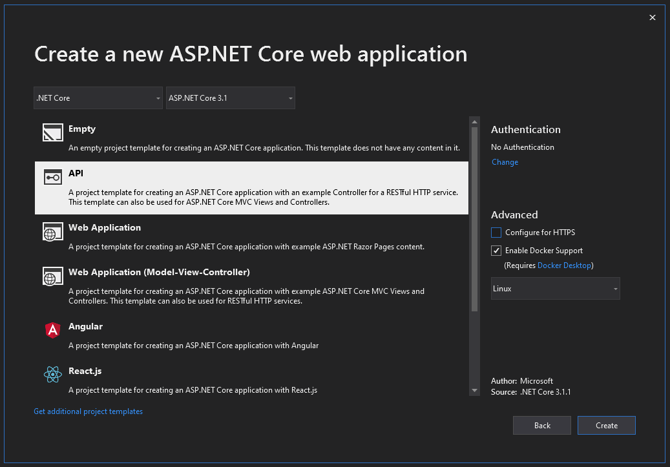Click the API template description text
Image resolution: width=670 pixels, height=467 pixels.
263,197
